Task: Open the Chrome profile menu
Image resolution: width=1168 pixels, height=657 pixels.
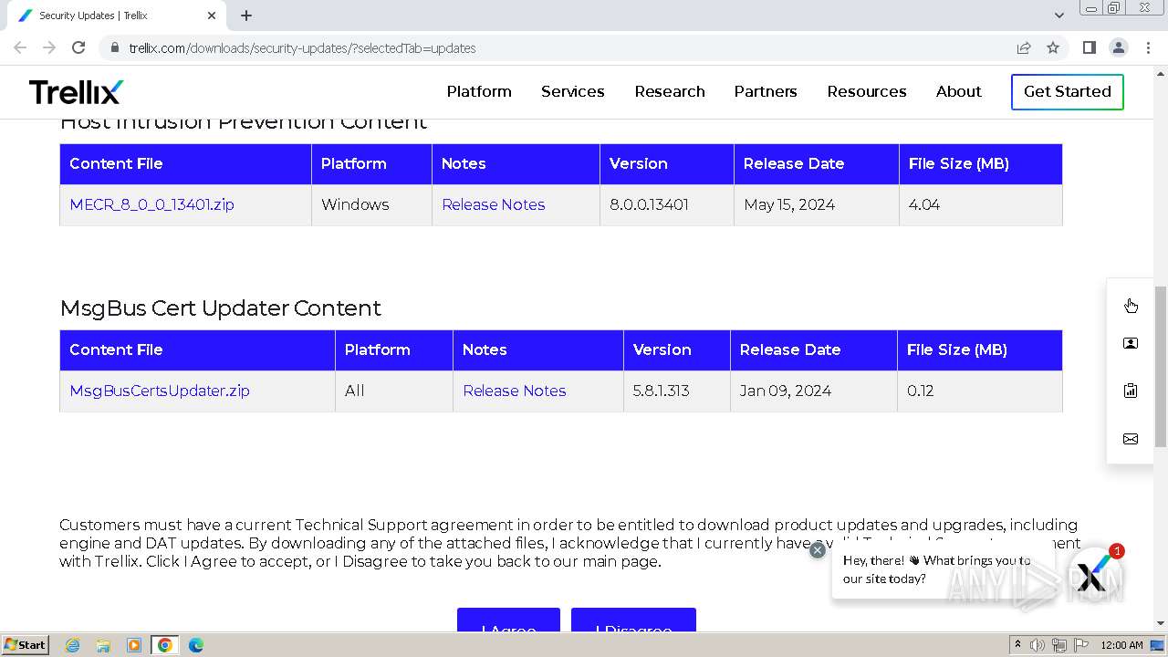Action: point(1118,47)
